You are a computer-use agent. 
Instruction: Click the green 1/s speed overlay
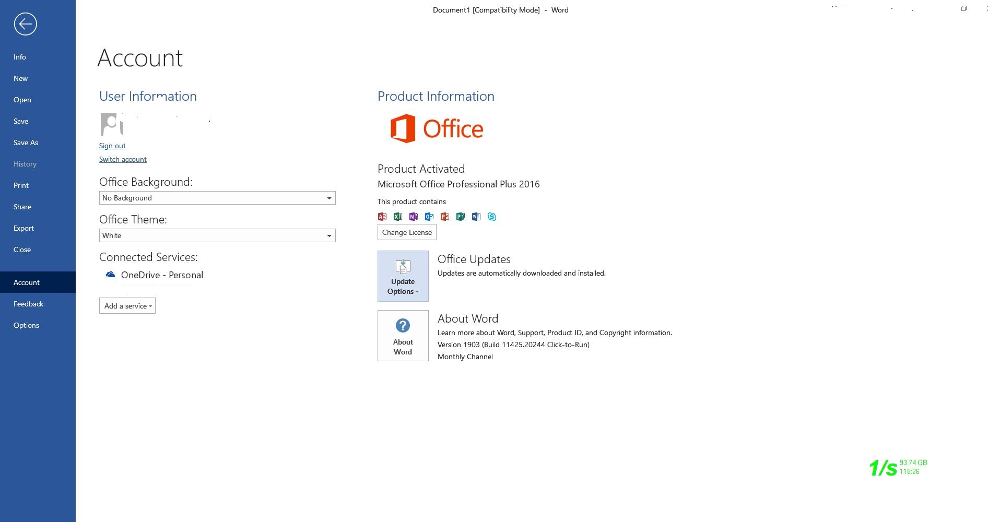click(883, 468)
